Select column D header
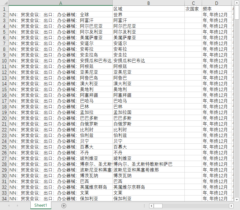The height and width of the screenshot is (210, 240). [216, 3]
